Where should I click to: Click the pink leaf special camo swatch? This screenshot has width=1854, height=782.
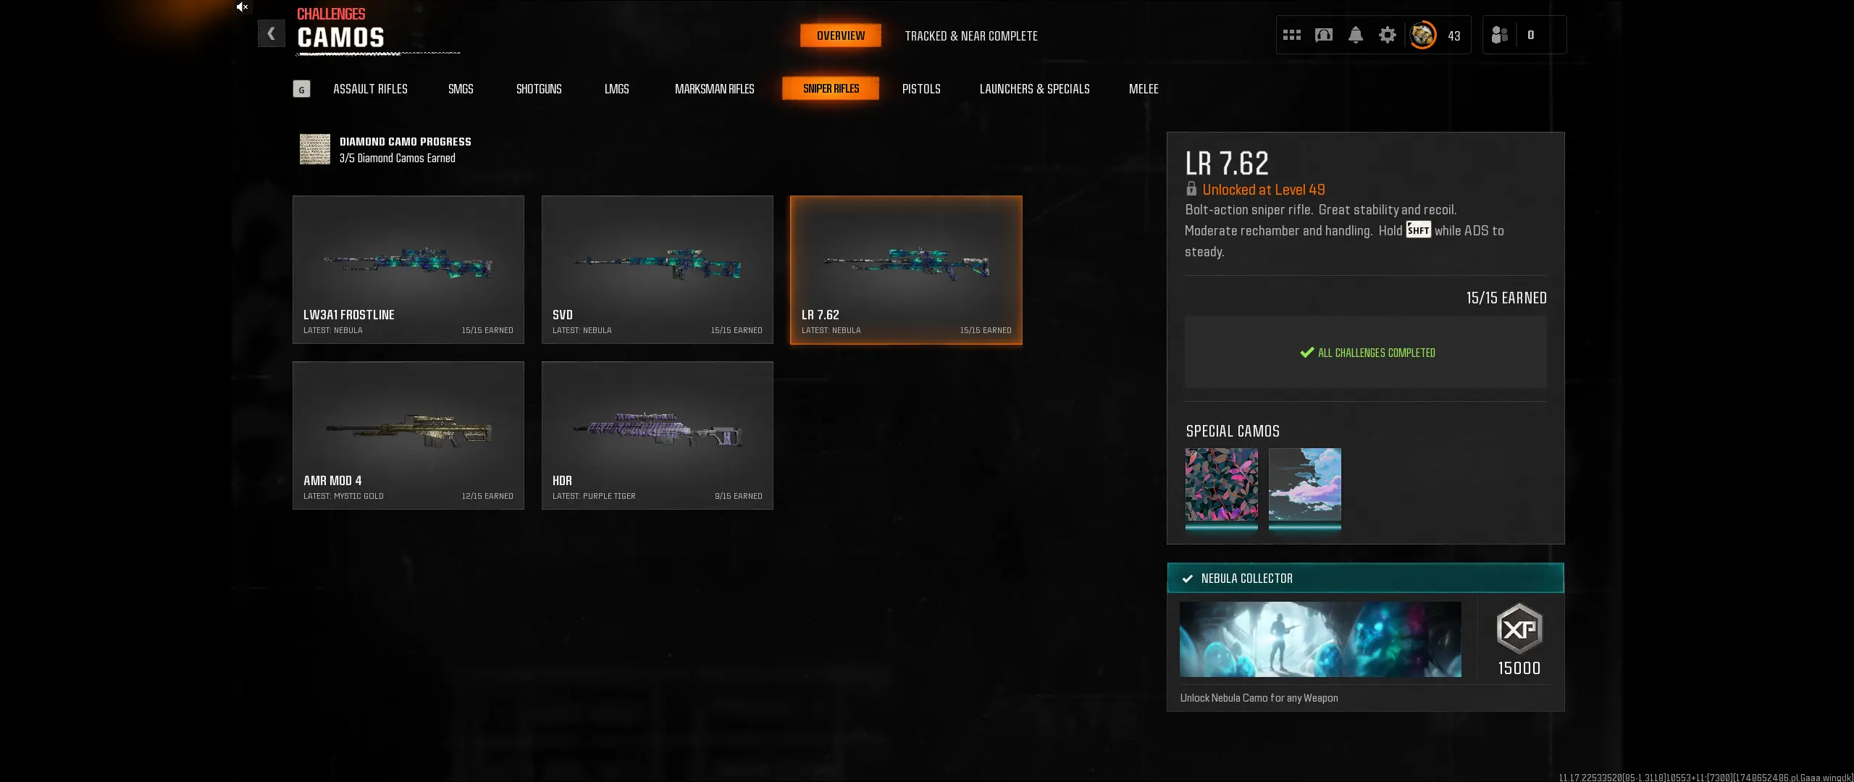pos(1221,484)
